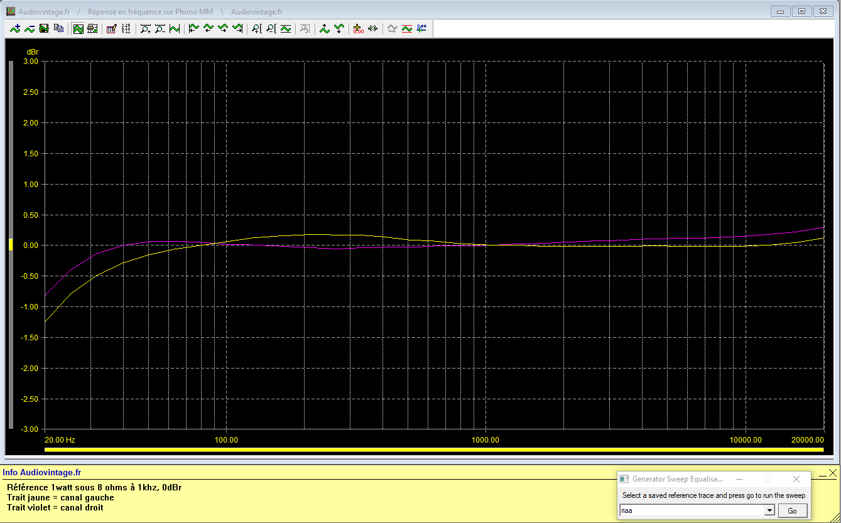Click the save trace floppy disk icon
The width and height of the screenshot is (841, 523).
[x=44, y=28]
